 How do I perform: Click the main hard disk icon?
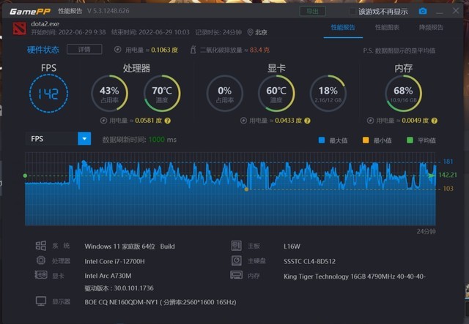(x=236, y=260)
